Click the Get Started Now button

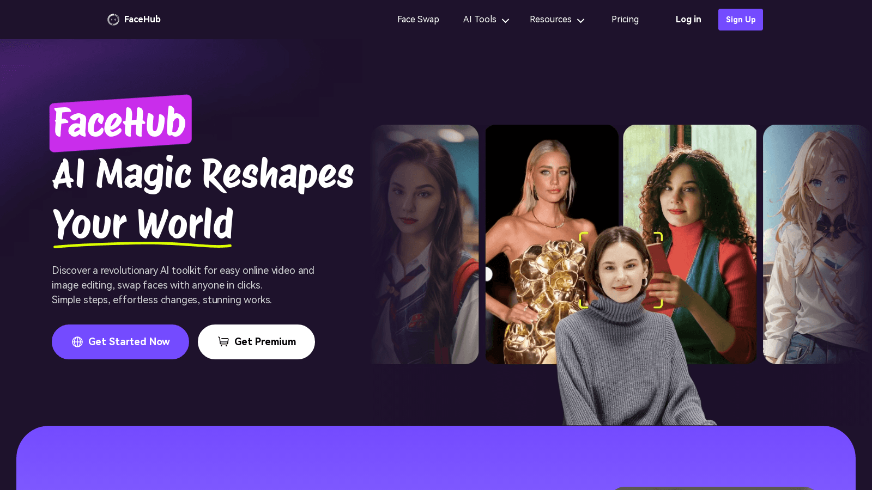[120, 342]
